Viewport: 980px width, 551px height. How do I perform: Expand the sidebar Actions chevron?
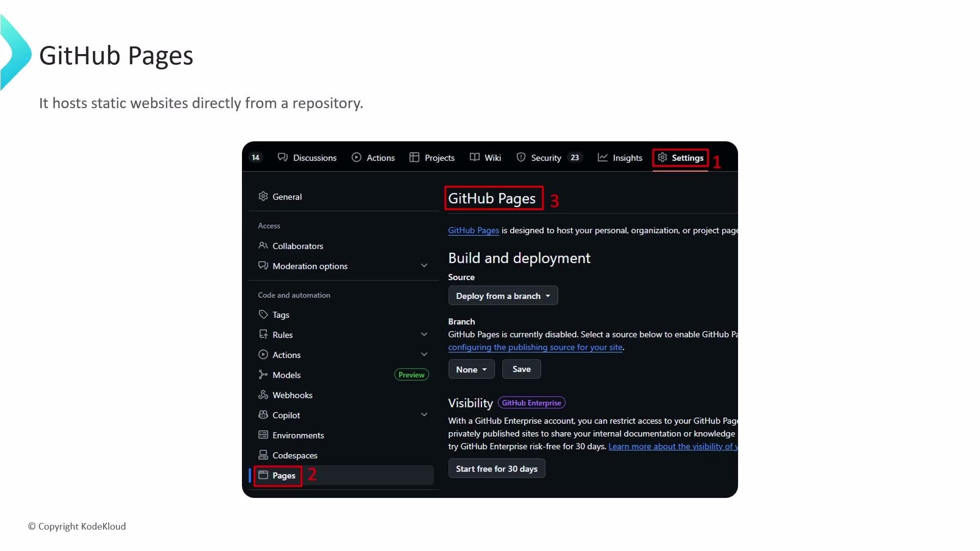424,354
